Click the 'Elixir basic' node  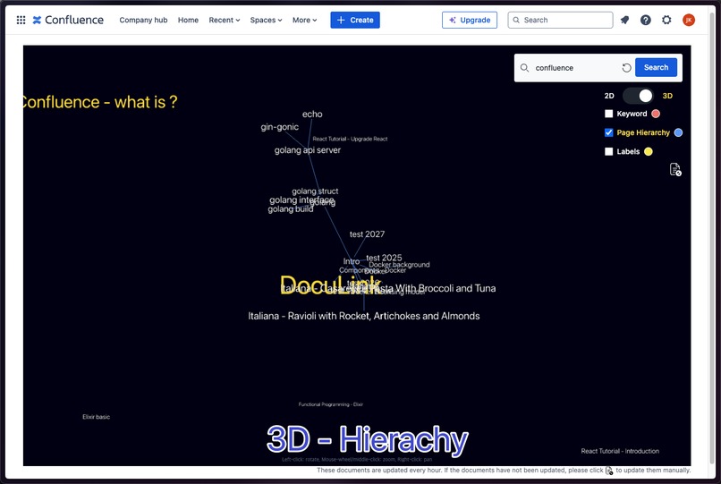96,417
